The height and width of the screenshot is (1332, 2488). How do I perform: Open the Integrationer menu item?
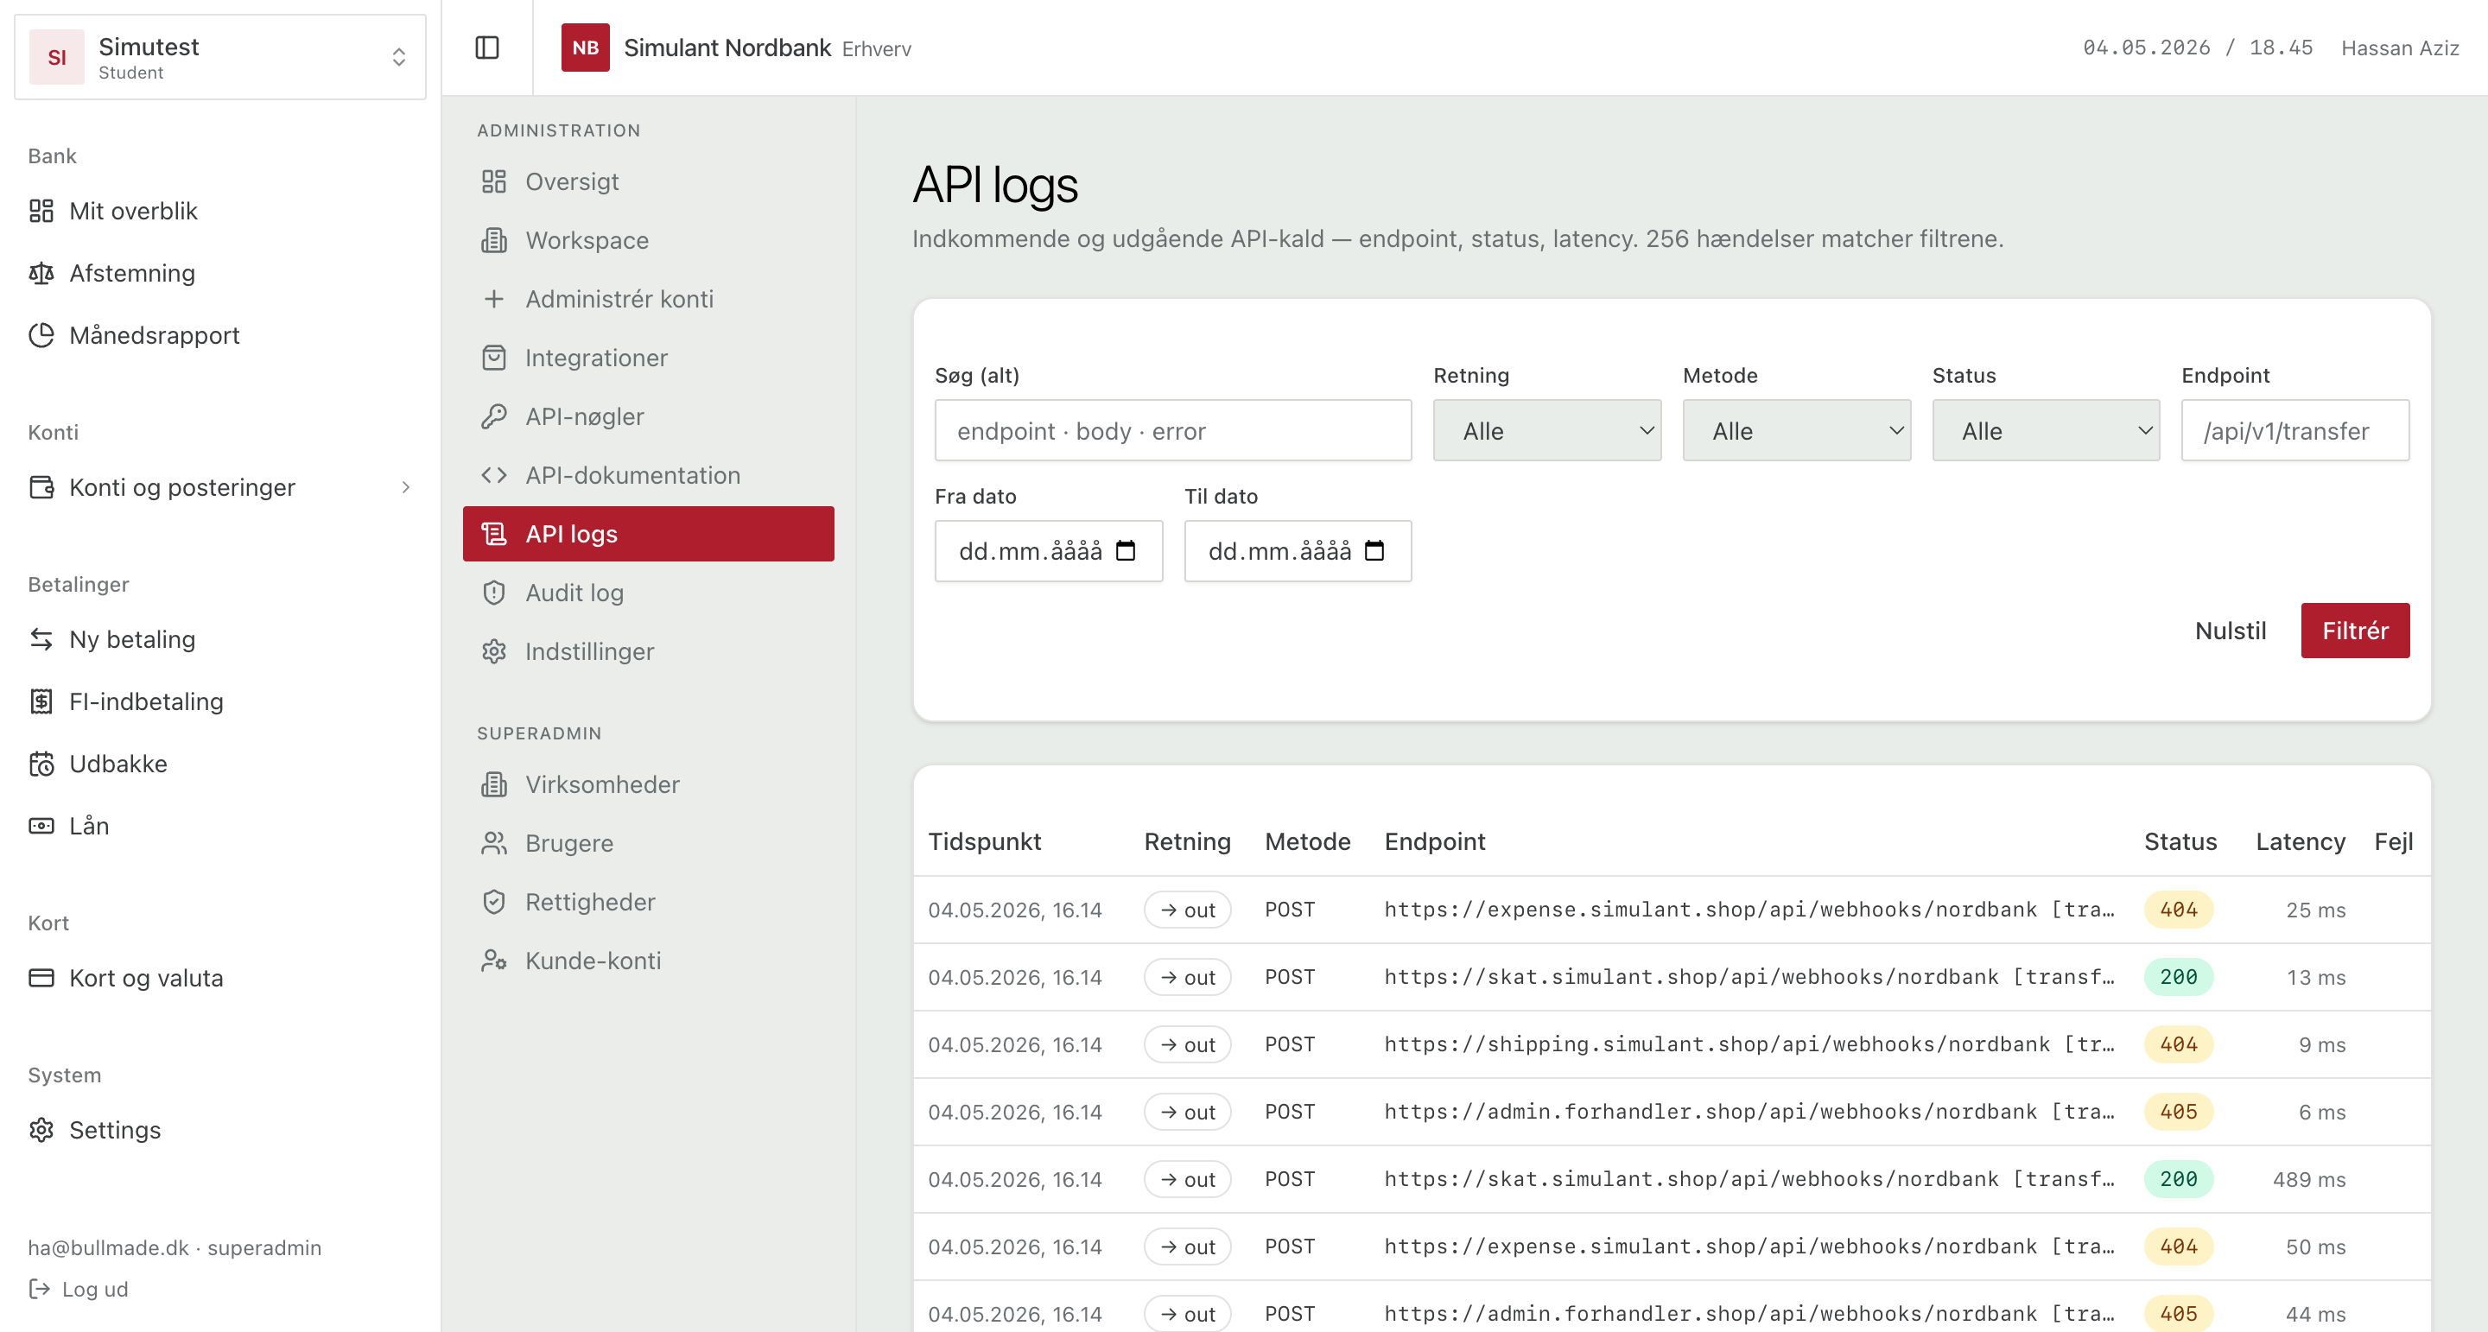tap(648, 358)
